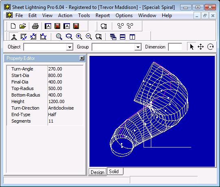This screenshot has height=187, width=220.
Task: Switch to the ZY plane view icon
Action: coord(43,37)
